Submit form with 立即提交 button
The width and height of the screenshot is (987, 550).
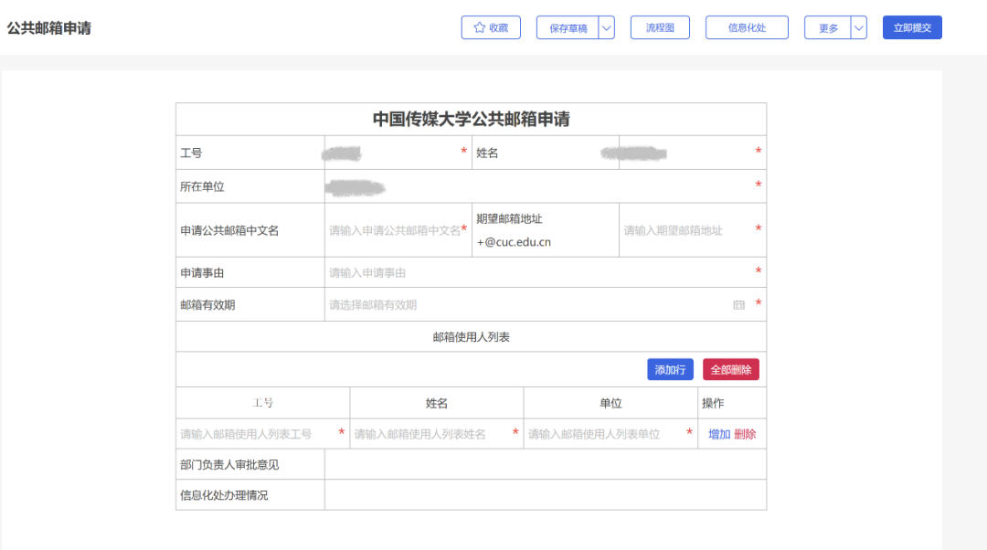coord(912,27)
